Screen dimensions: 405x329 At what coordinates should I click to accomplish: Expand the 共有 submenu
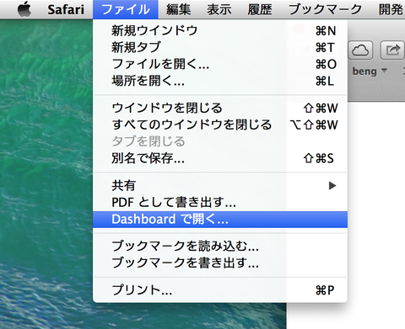coord(220,185)
